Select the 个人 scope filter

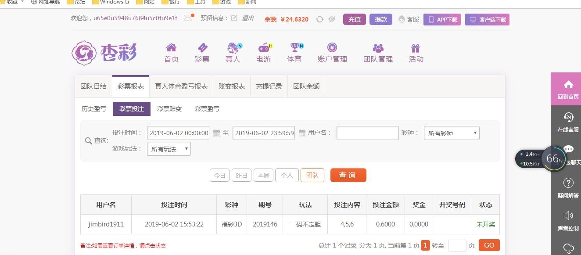(x=287, y=175)
